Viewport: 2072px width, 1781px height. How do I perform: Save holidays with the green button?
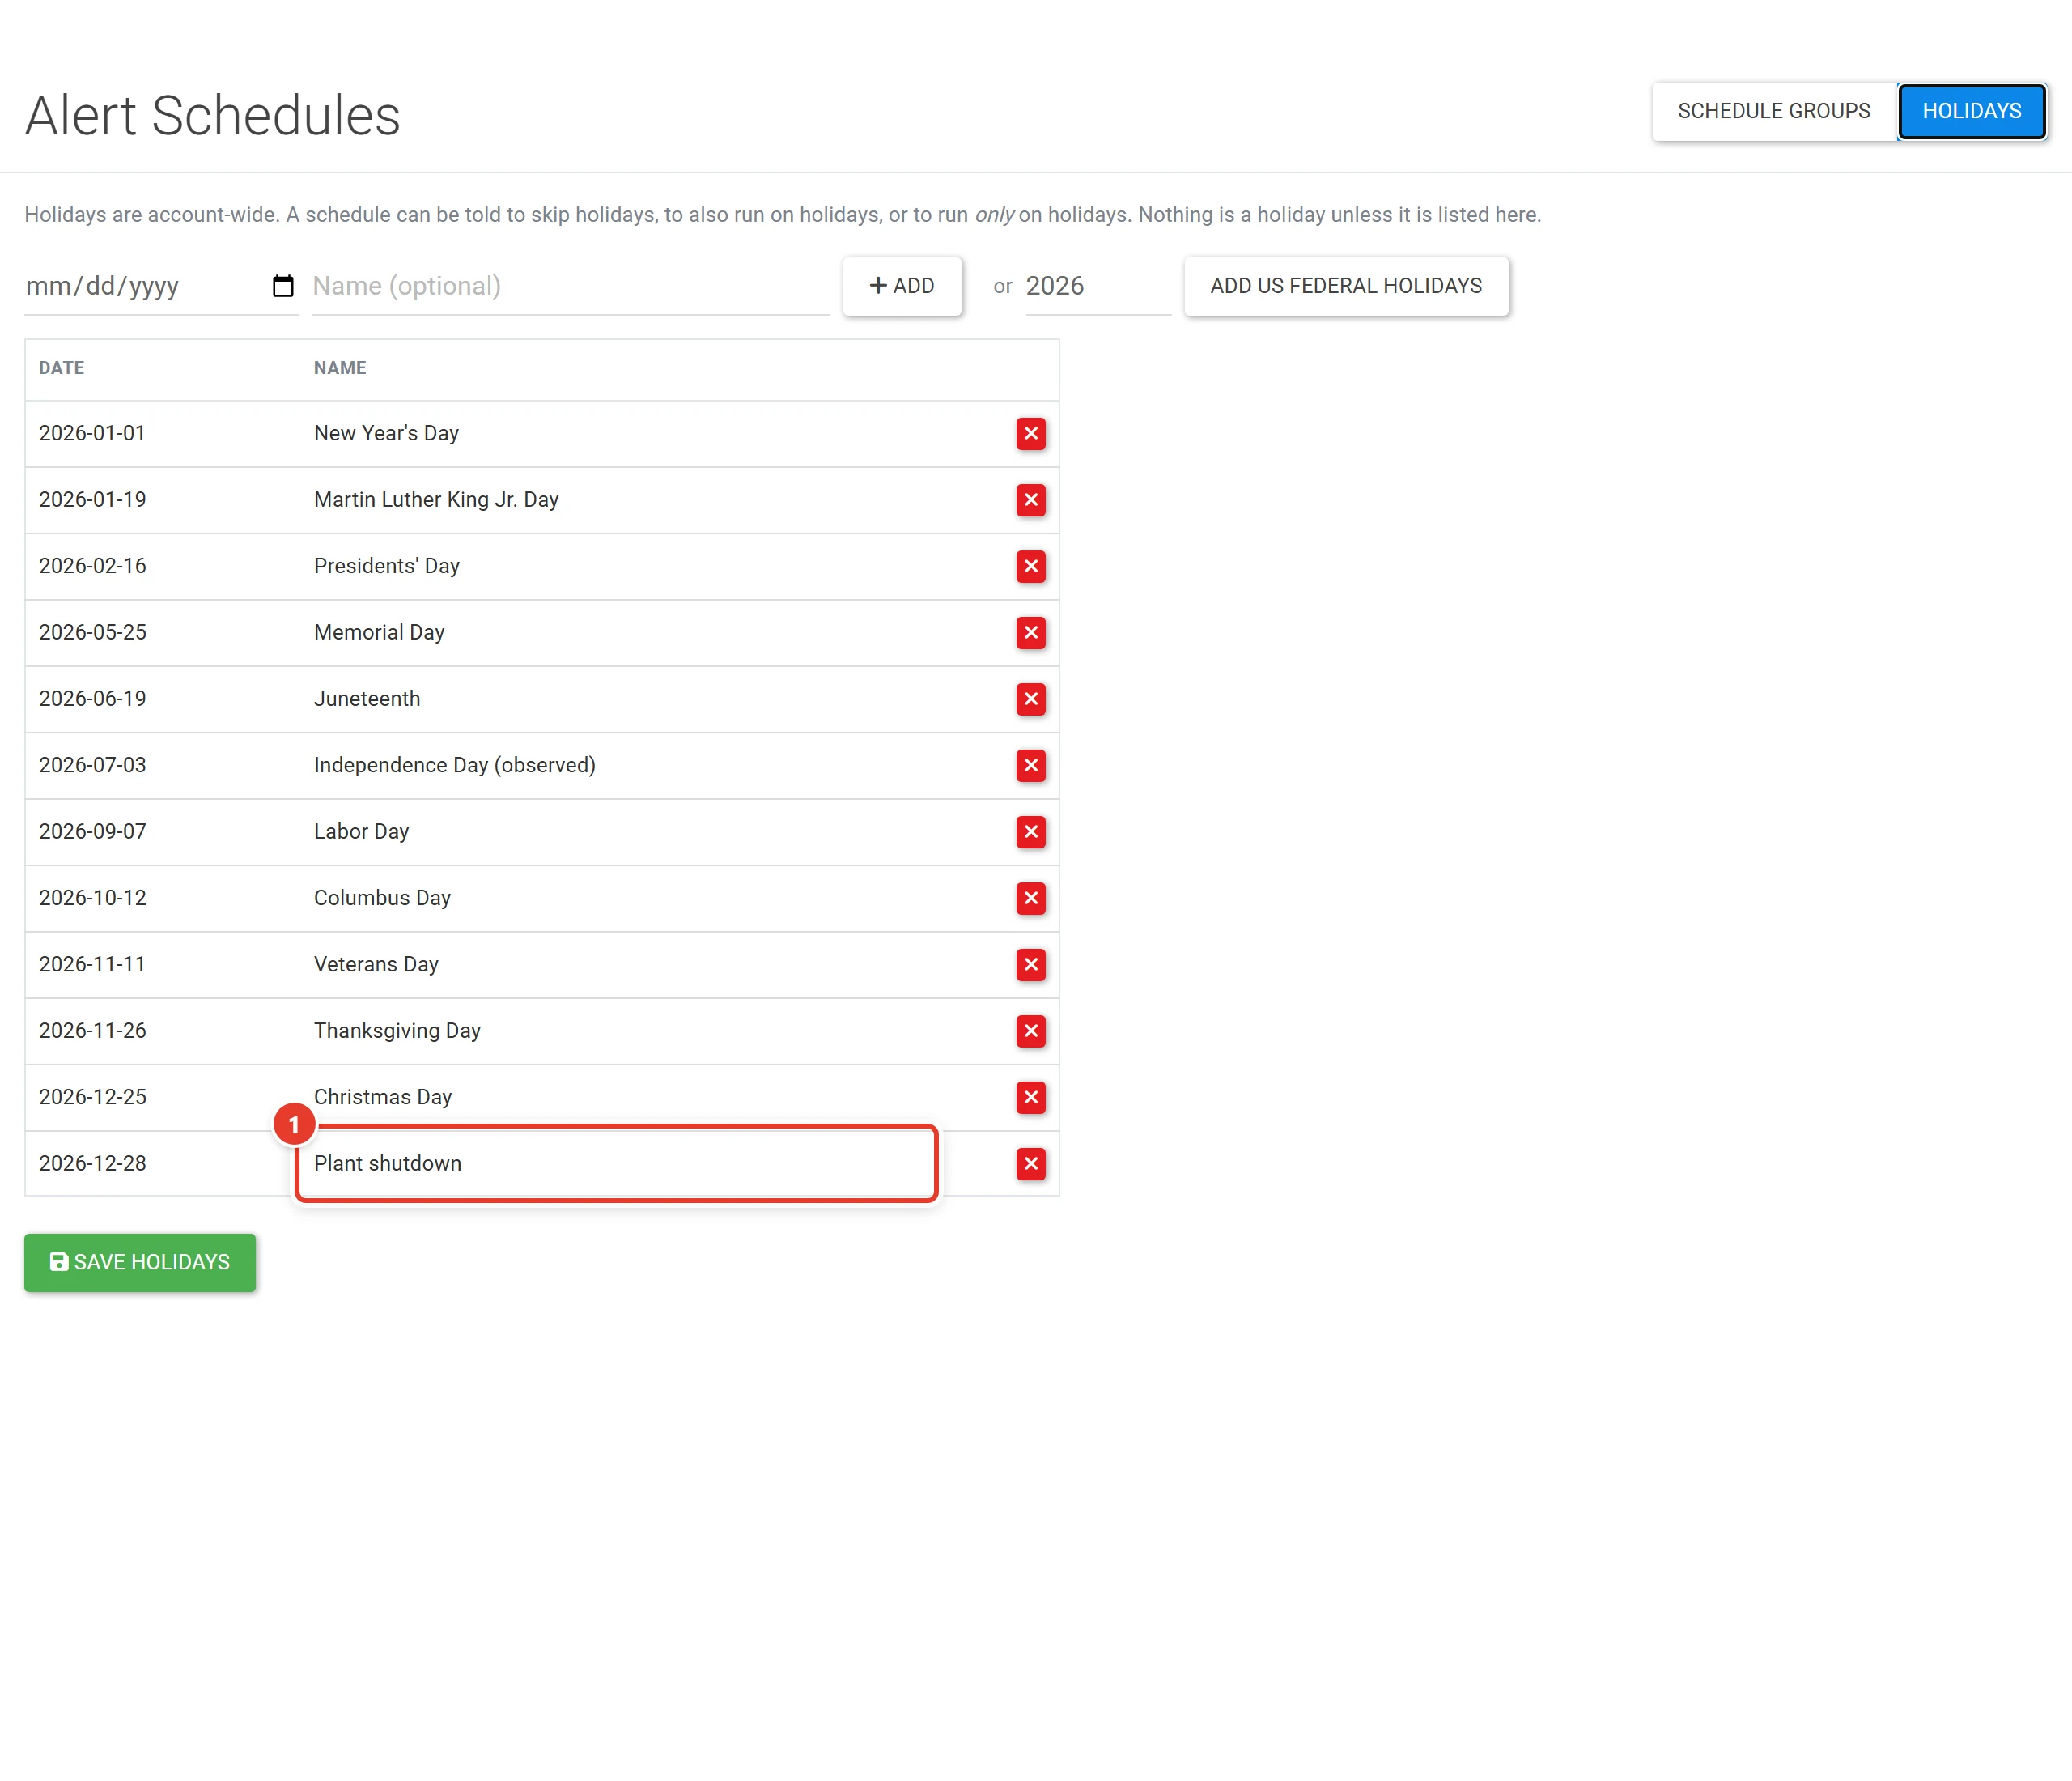pos(140,1262)
